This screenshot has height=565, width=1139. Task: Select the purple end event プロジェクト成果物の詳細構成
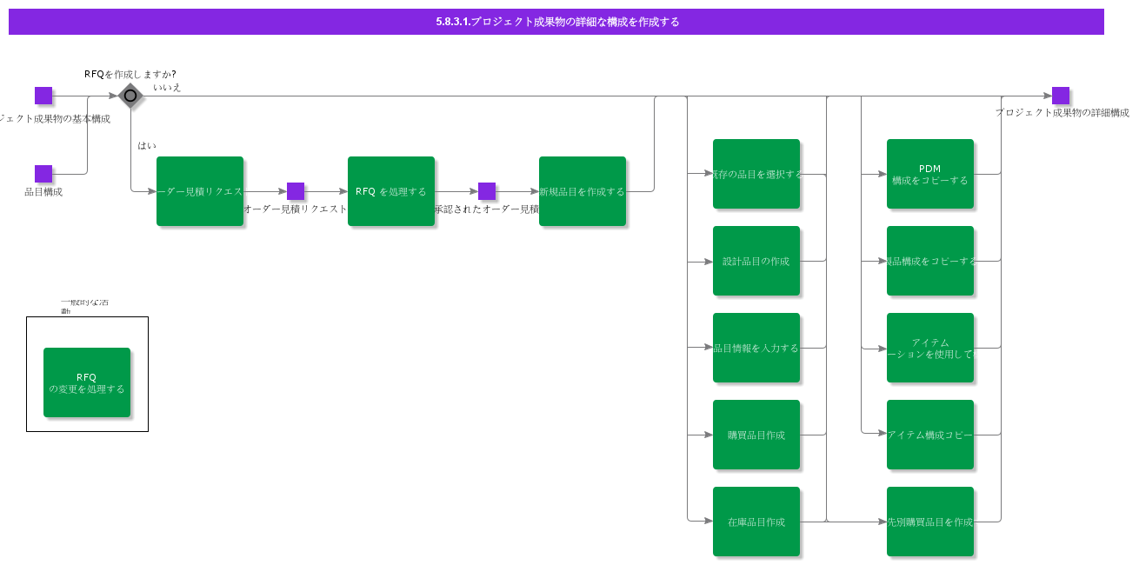pyautogui.click(x=1061, y=96)
